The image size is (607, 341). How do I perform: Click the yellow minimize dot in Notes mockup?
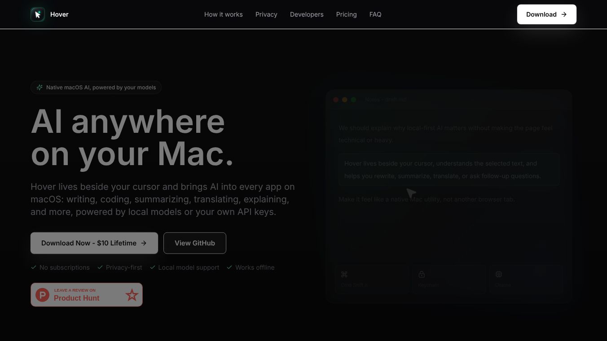click(345, 100)
